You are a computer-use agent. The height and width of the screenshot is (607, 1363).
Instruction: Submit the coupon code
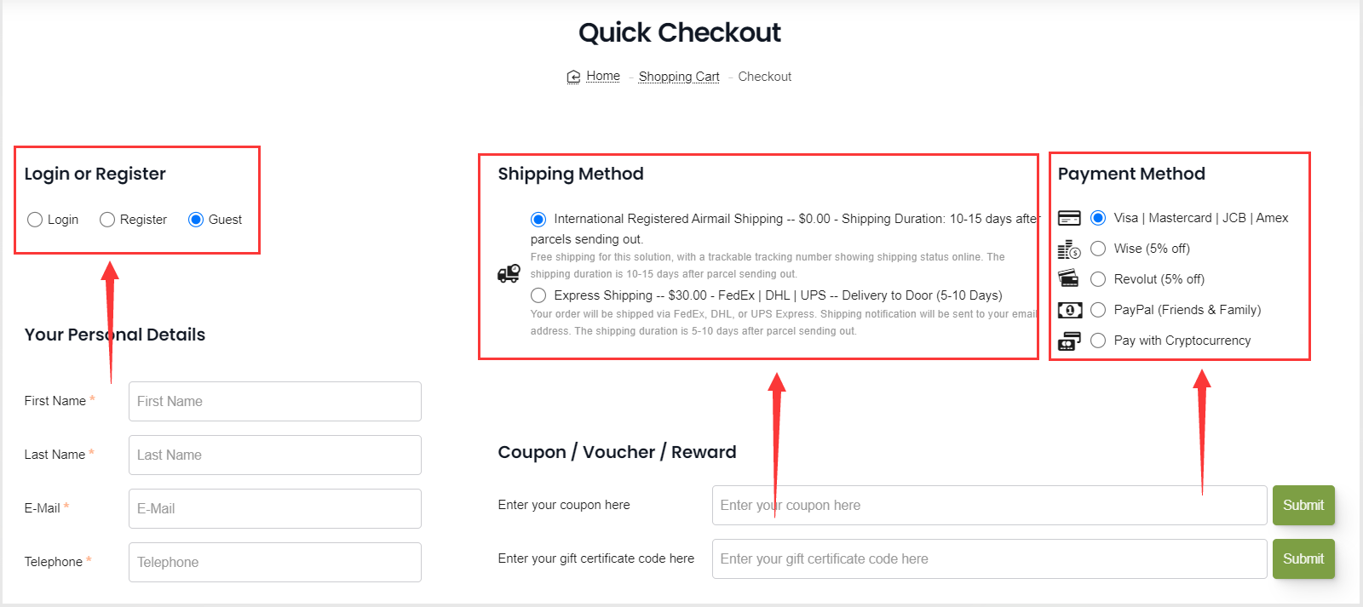1303,505
